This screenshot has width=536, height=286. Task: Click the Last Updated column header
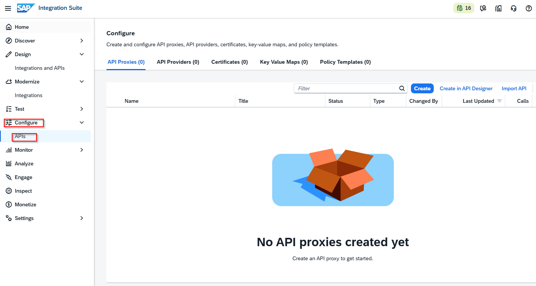(478, 101)
